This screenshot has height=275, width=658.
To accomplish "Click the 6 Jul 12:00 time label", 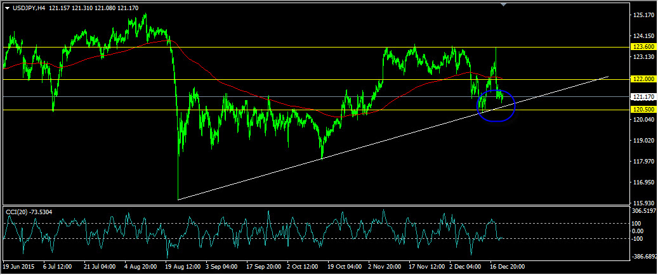I will click(x=58, y=267).
